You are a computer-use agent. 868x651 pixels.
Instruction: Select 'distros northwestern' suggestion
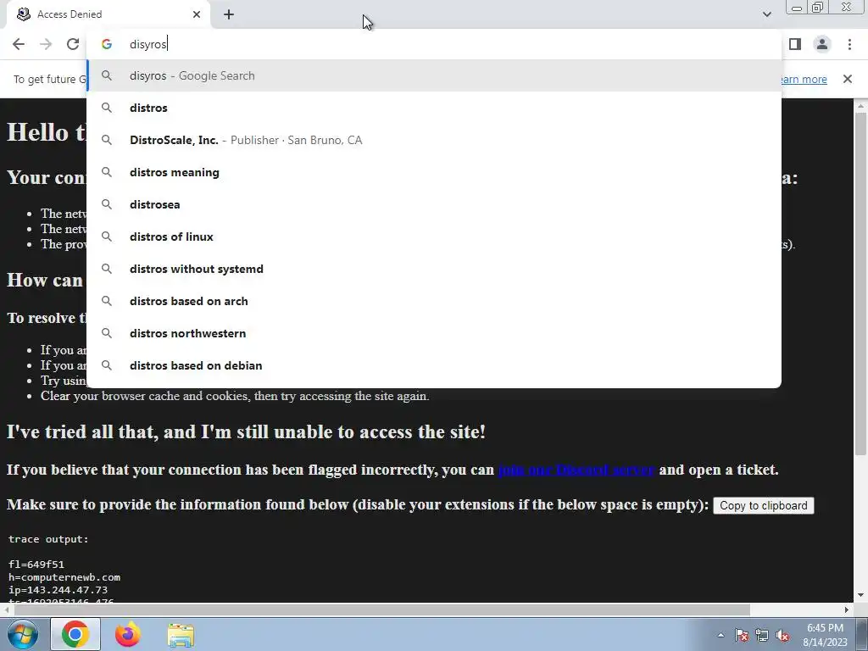(x=434, y=333)
